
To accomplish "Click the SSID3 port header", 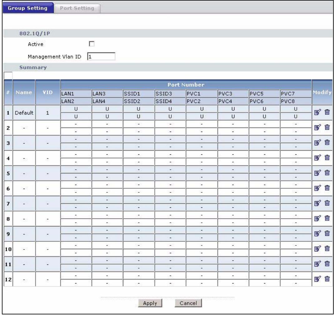I will (x=170, y=94).
